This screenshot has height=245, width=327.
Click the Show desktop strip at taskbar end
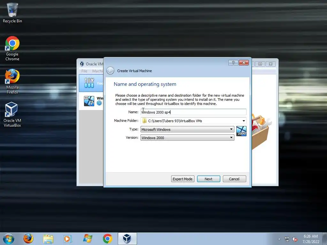(325, 239)
